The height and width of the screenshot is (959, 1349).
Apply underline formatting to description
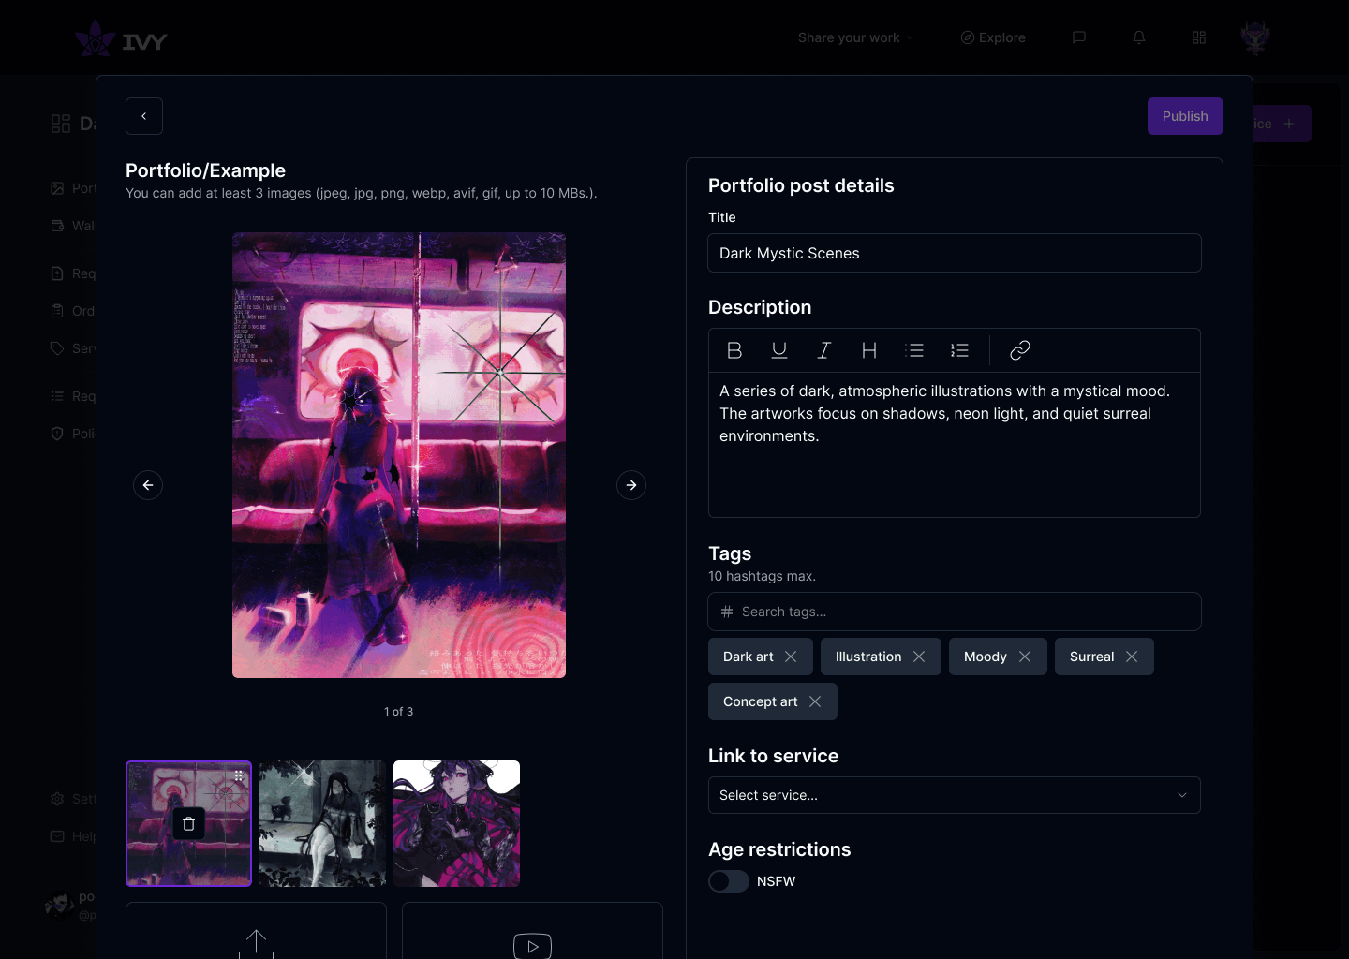pyautogui.click(x=779, y=350)
